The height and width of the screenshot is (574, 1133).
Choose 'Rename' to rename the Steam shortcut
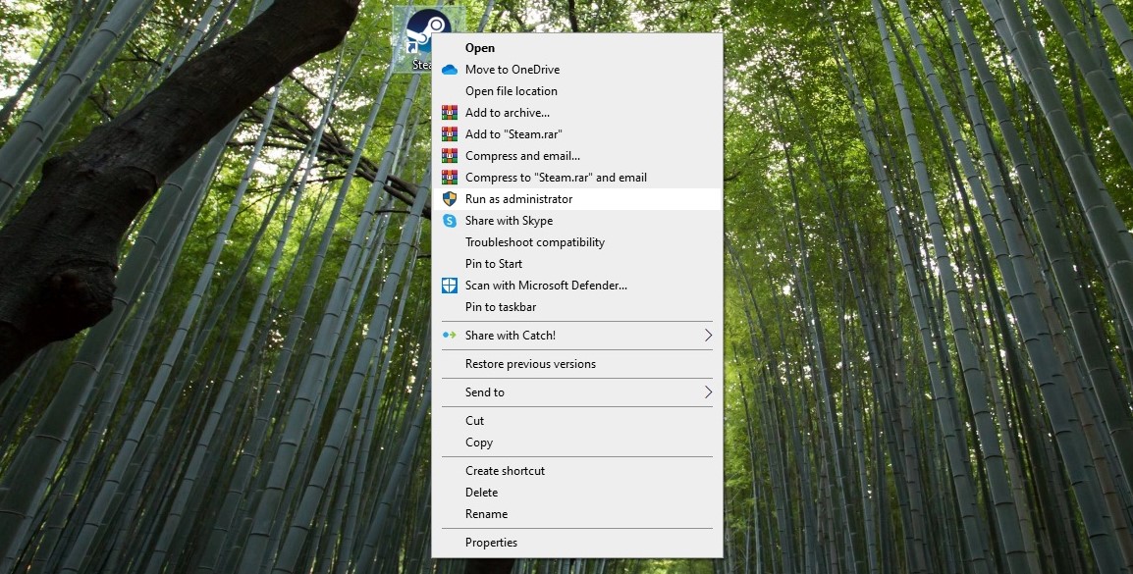(x=486, y=513)
